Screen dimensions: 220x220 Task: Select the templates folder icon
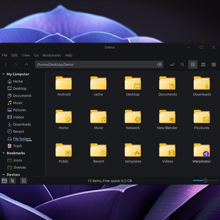coord(133,150)
